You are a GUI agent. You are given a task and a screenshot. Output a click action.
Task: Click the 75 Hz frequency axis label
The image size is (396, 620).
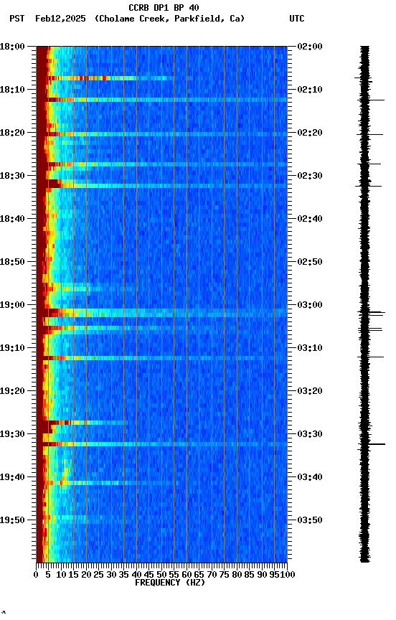[225, 575]
